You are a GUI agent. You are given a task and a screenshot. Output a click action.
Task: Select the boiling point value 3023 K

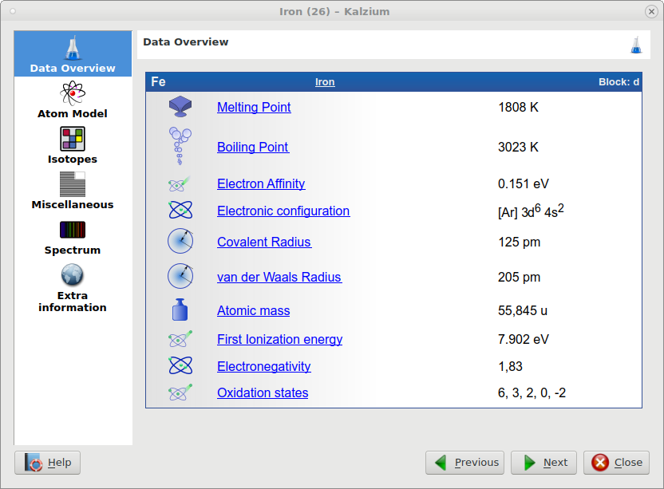click(518, 147)
